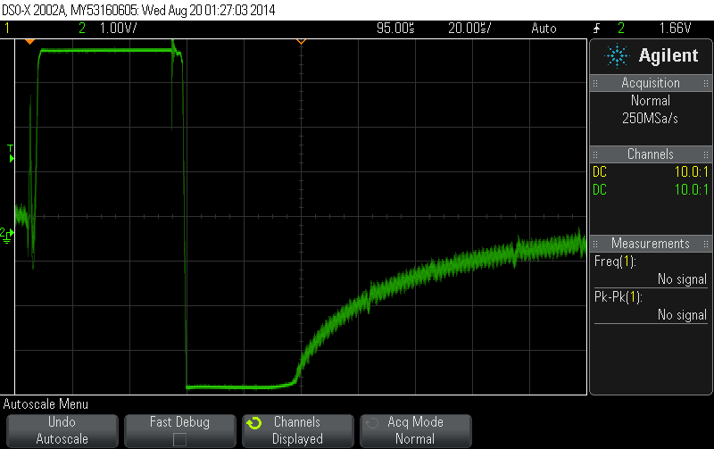Select the yellow channel 1 indicator
Viewport: 714px width, 449px height.
[7, 29]
